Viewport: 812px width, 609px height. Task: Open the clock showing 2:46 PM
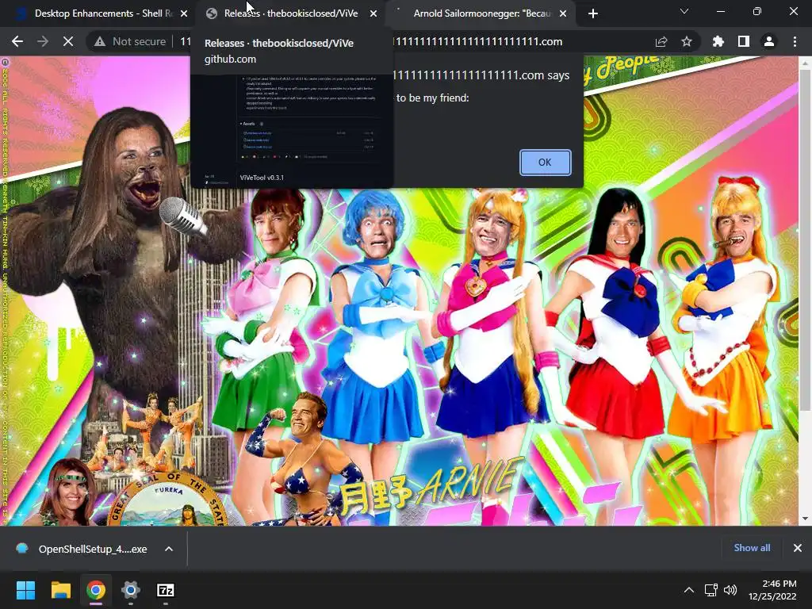772,590
